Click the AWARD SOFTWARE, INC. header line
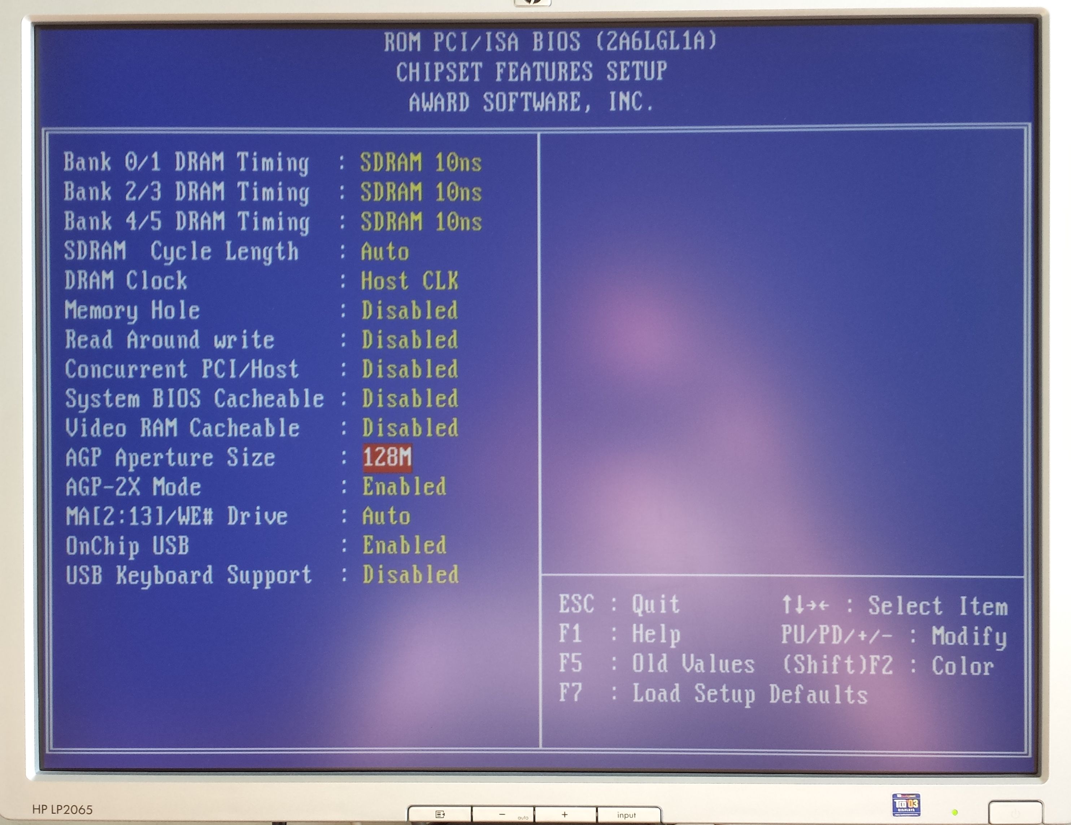 [x=532, y=102]
